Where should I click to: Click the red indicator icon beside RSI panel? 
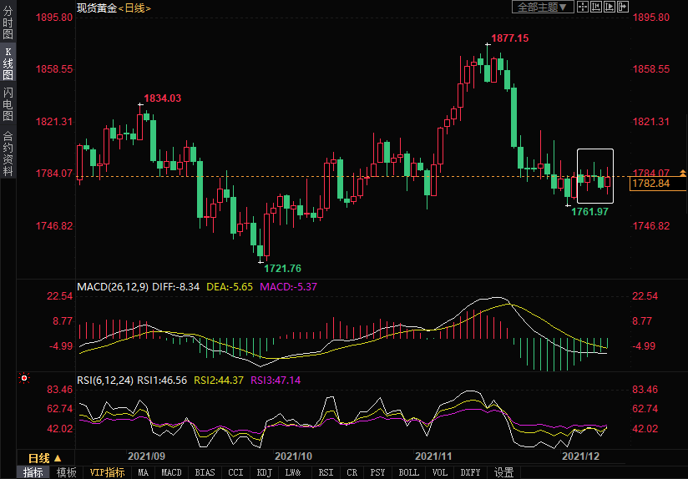point(24,378)
